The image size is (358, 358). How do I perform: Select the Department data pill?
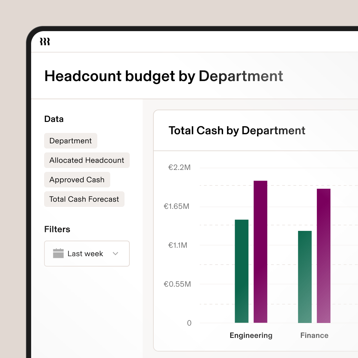coord(70,141)
